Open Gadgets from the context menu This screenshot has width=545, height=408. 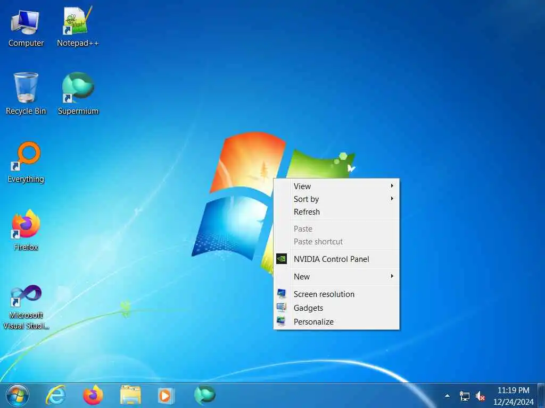(336, 308)
